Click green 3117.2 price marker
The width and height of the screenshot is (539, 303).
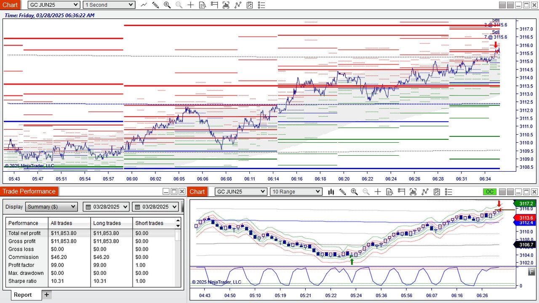[525, 204]
